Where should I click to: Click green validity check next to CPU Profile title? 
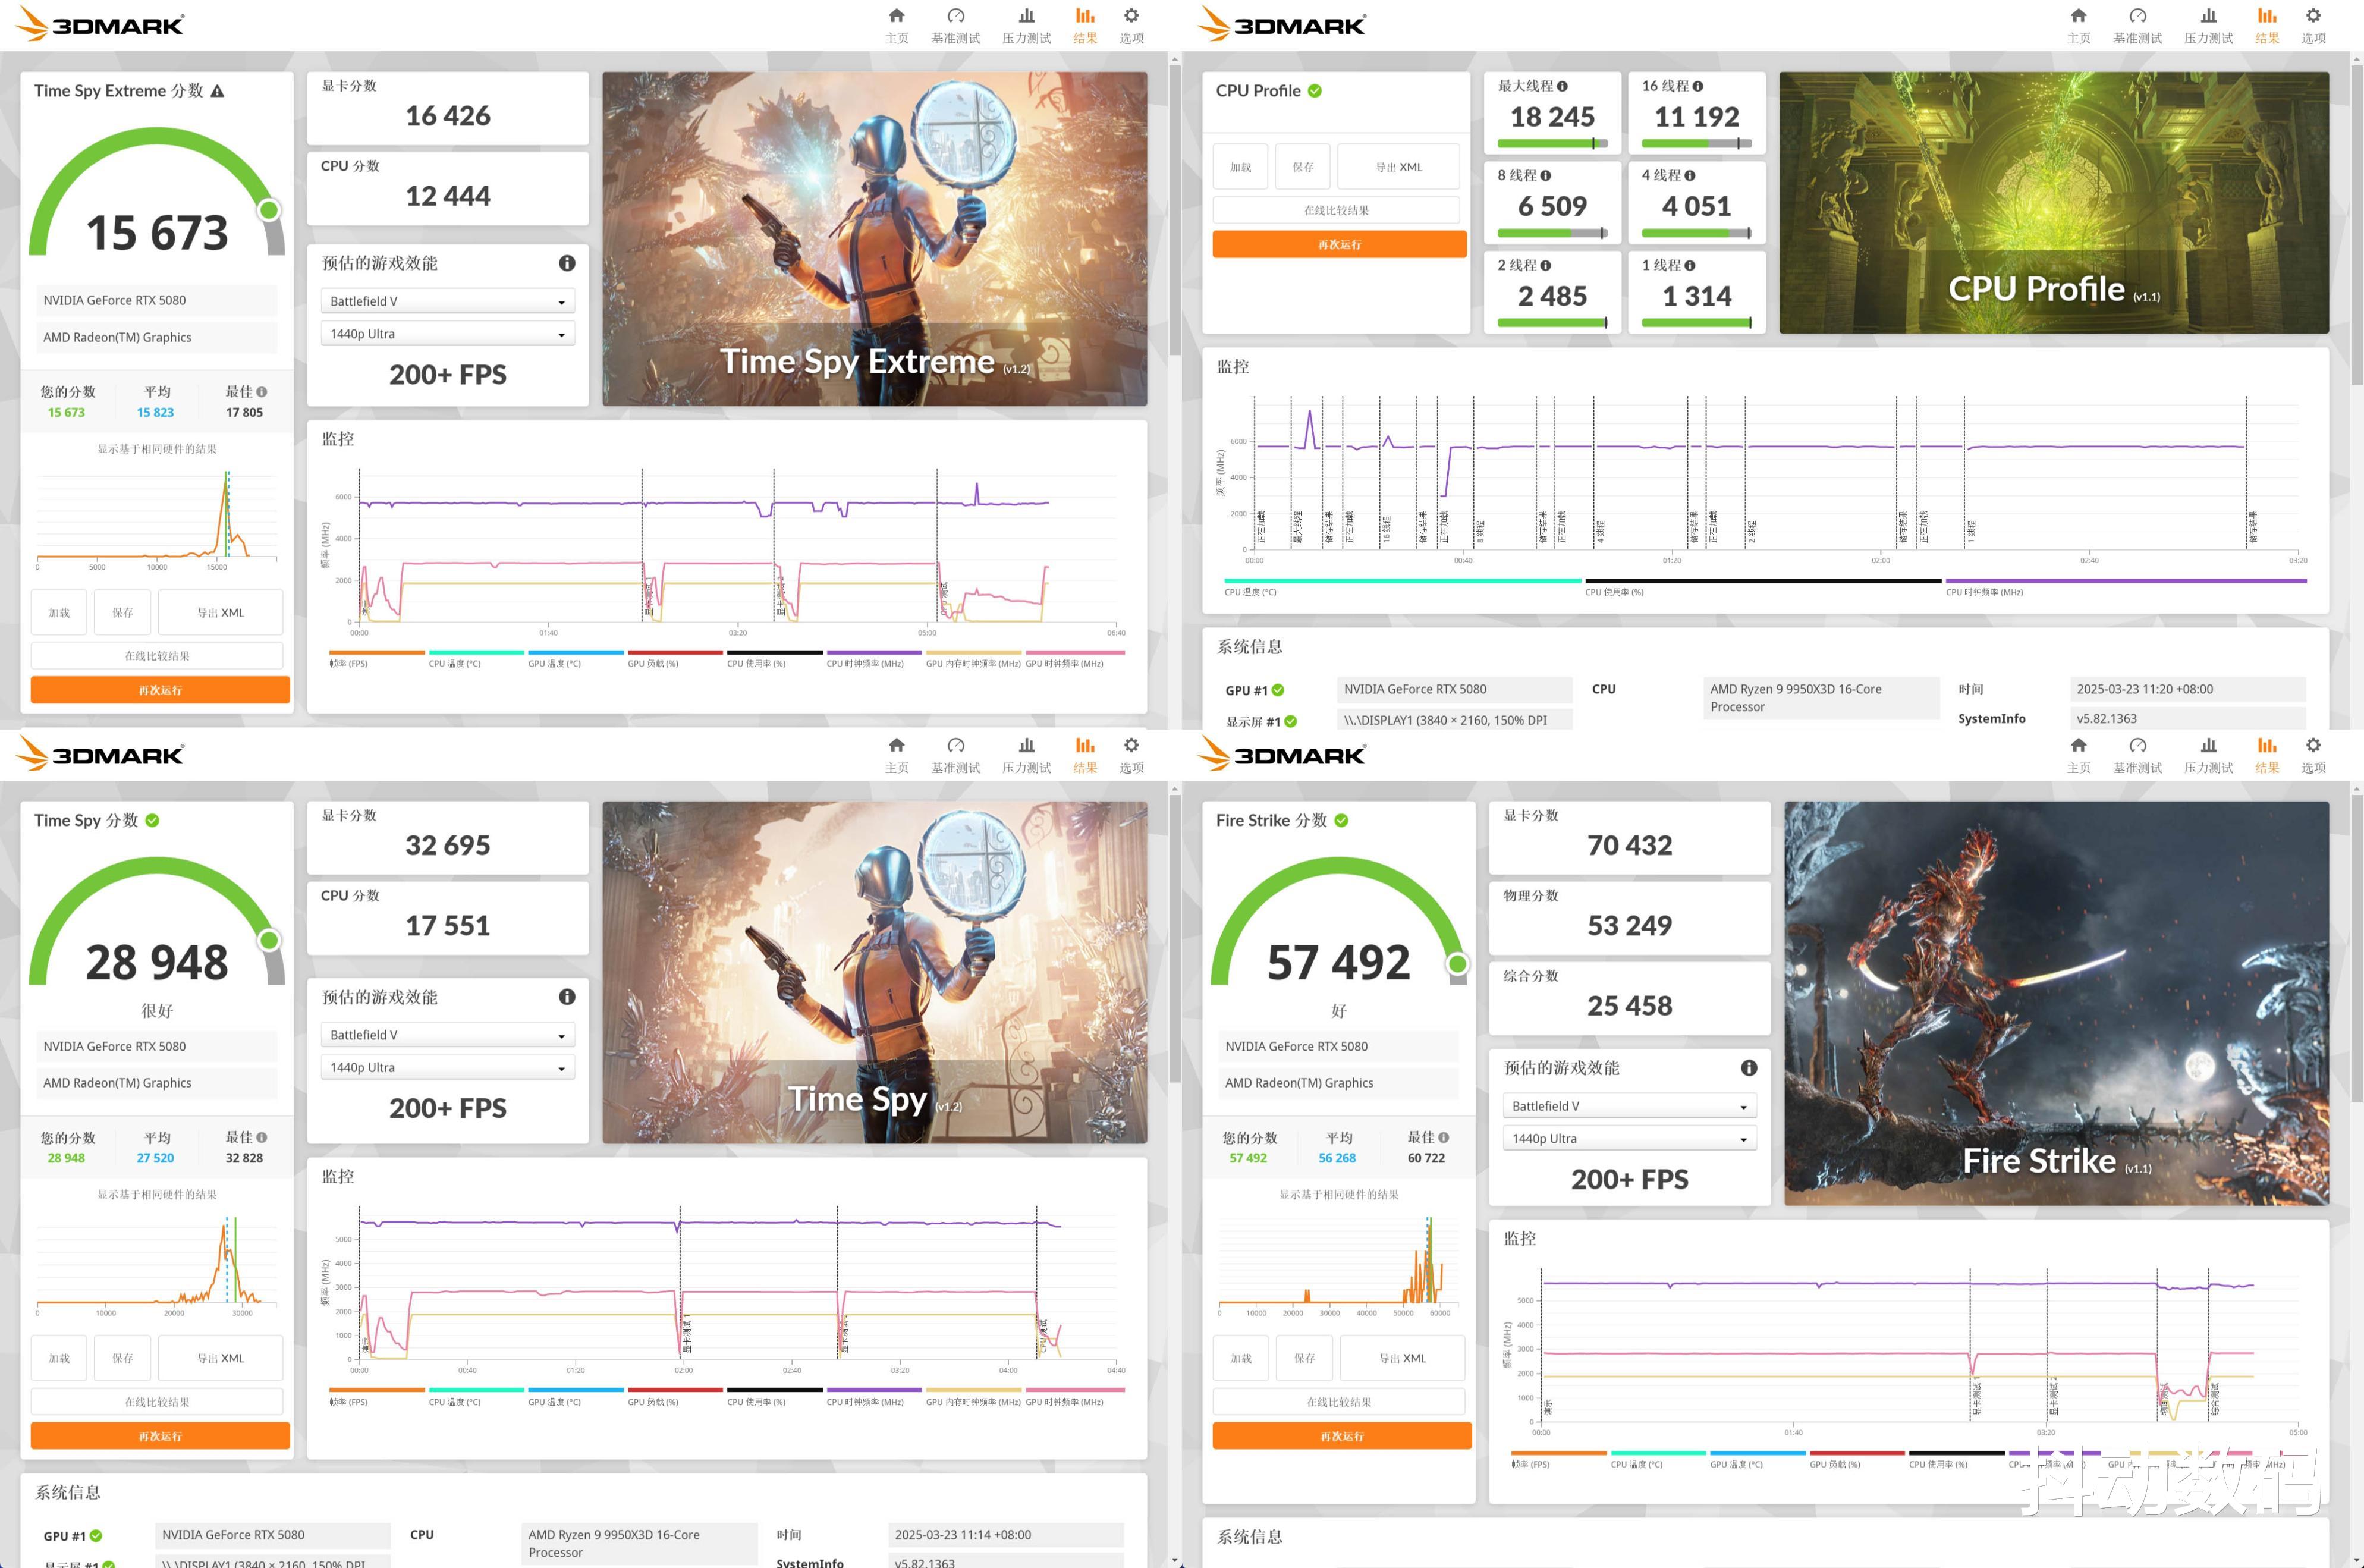(x=1315, y=91)
